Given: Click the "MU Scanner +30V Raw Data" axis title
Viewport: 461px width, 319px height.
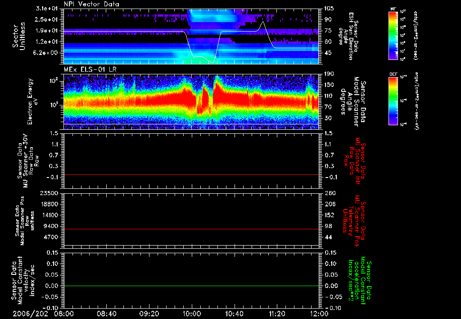Looking at the screenshot, I should (28, 161).
